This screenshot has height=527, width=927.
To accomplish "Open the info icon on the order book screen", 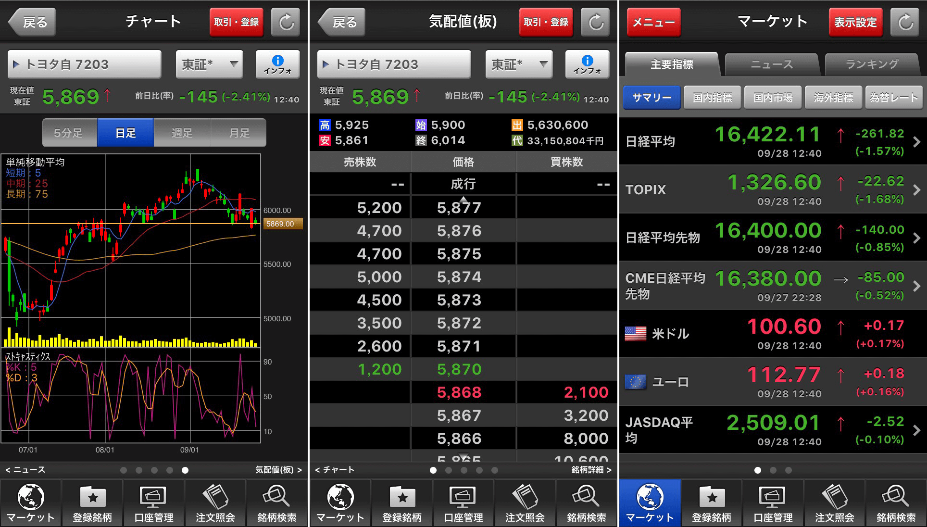I will pyautogui.click(x=587, y=64).
